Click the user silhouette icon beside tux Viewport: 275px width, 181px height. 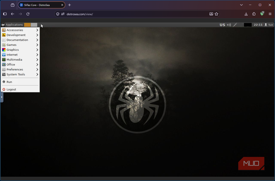click(266, 25)
